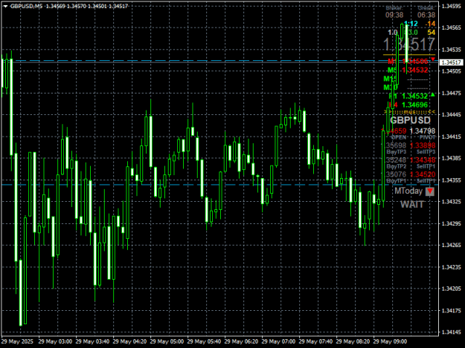Click the M1 value 1.34506
This screenshot has height=348, width=465.
point(415,61)
